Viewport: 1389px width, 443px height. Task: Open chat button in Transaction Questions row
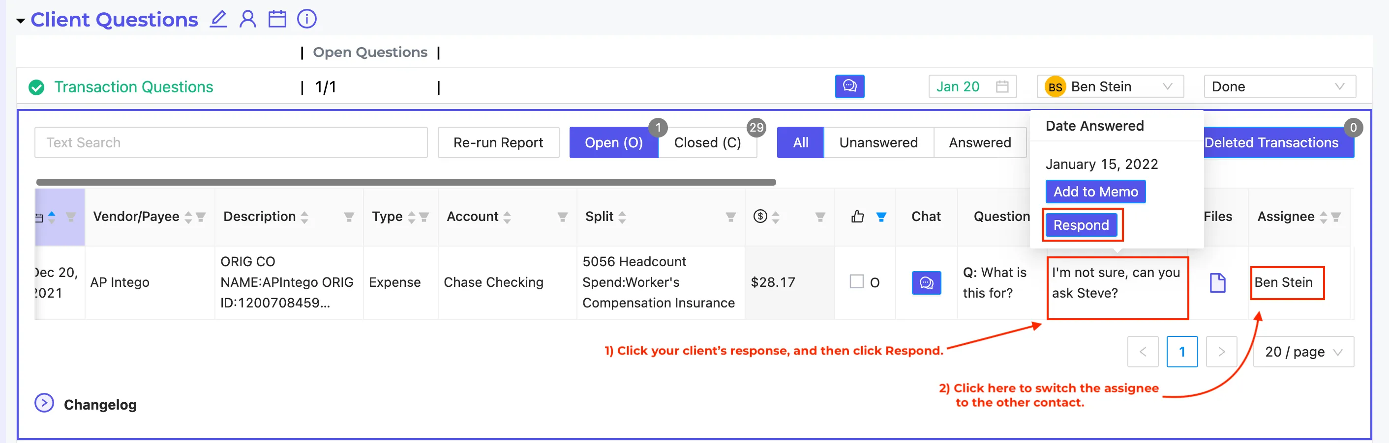(849, 86)
